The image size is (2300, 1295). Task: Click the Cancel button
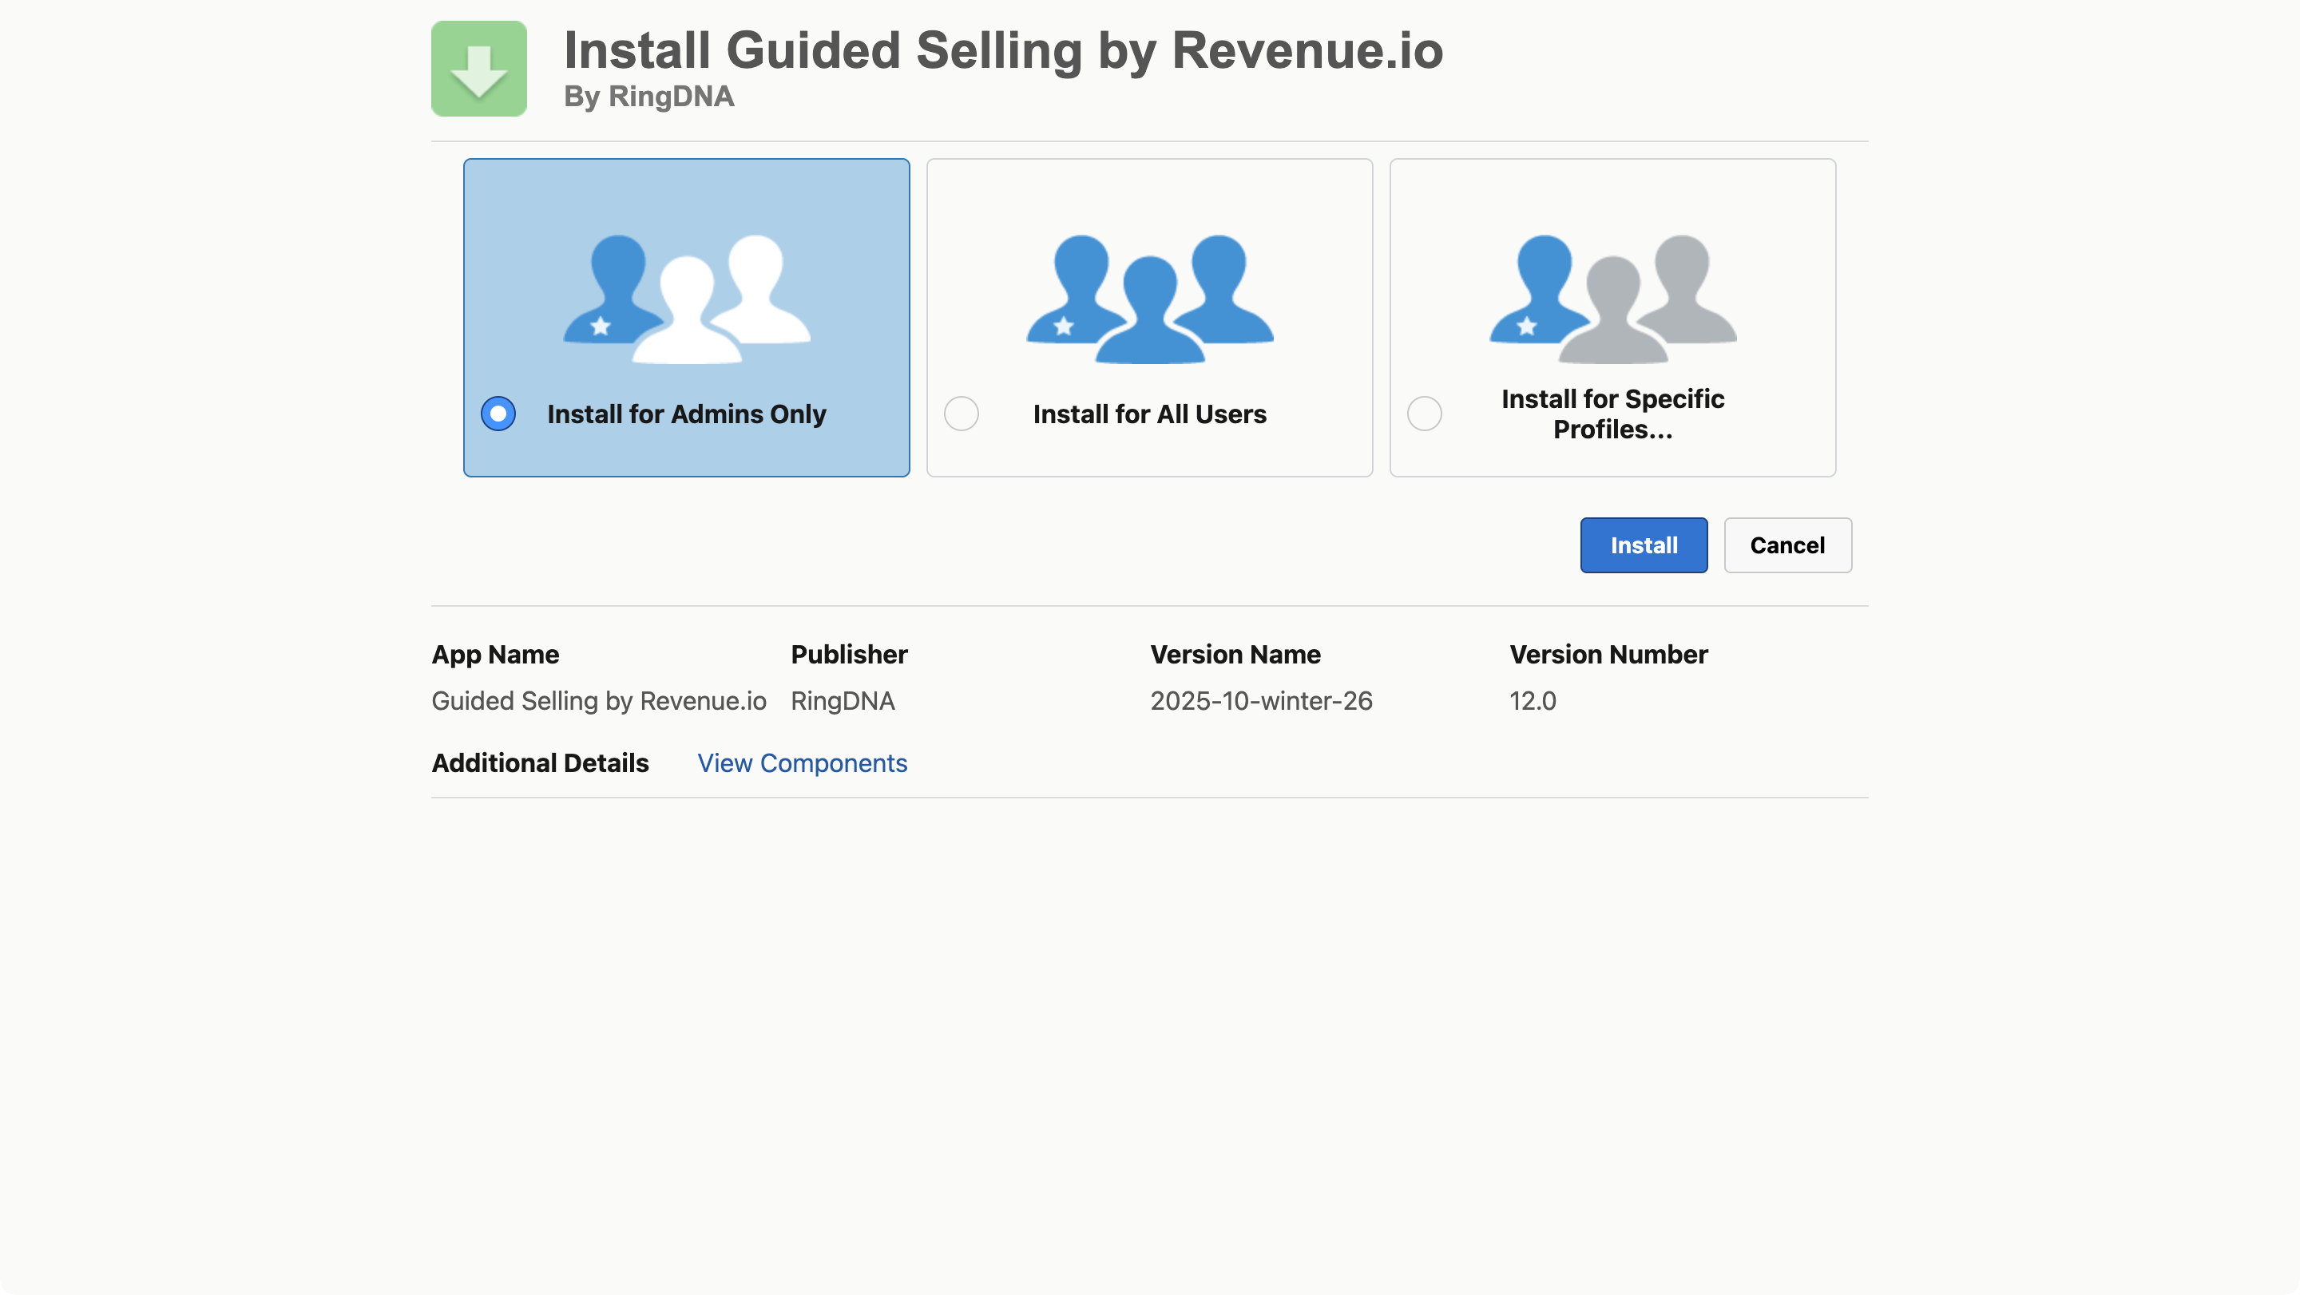coord(1786,545)
